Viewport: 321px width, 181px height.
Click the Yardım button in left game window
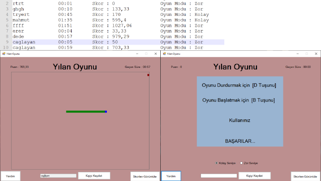[x=10, y=176]
